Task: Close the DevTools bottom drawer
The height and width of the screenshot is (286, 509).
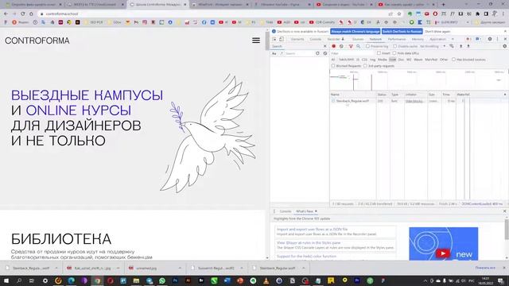Action: 504,211
